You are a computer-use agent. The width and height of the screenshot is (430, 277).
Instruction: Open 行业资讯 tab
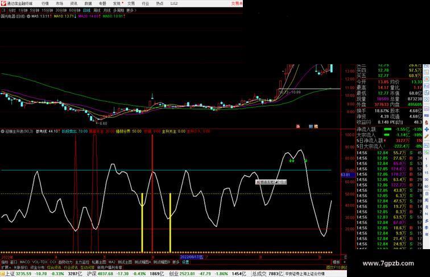(71, 267)
